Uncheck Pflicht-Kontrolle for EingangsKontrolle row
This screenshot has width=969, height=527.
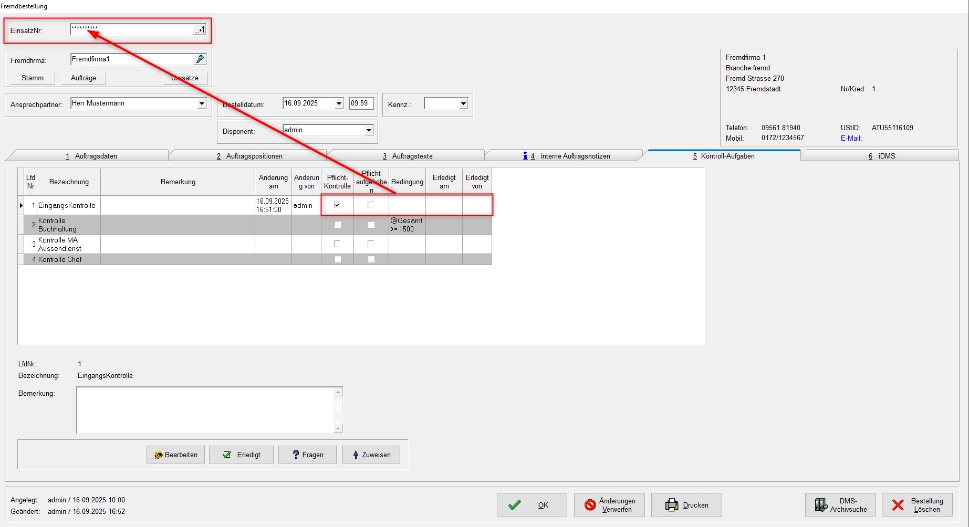[337, 205]
